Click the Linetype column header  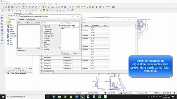point(86,25)
